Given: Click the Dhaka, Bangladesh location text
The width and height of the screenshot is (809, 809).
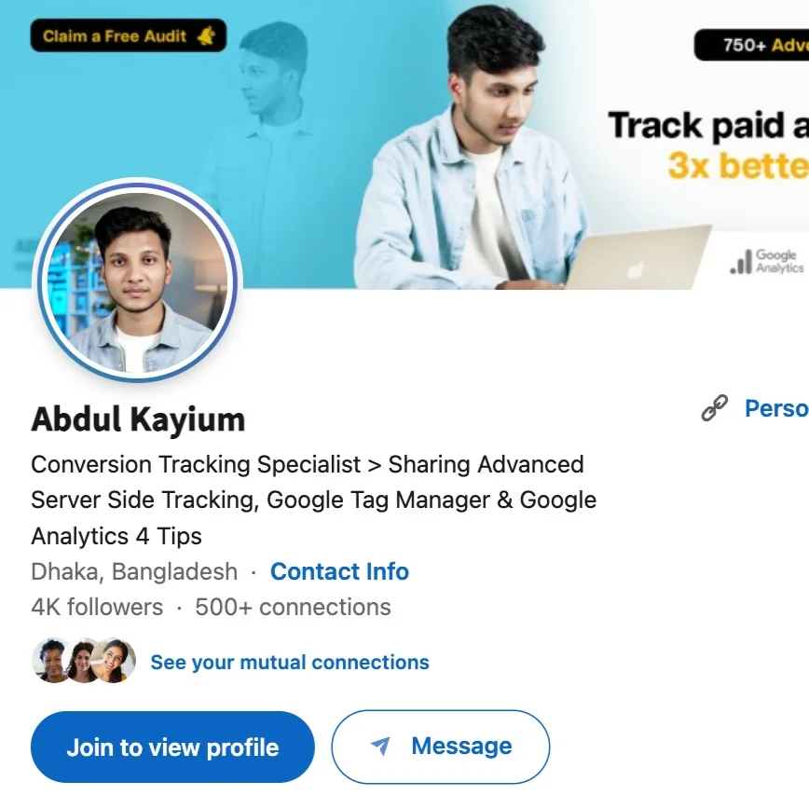Looking at the screenshot, I should click(134, 571).
